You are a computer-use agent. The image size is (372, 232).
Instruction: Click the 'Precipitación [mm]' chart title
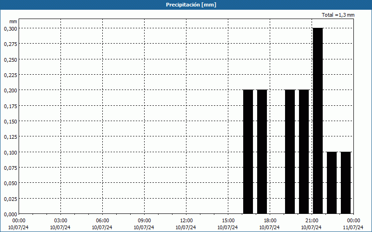coord(191,5)
